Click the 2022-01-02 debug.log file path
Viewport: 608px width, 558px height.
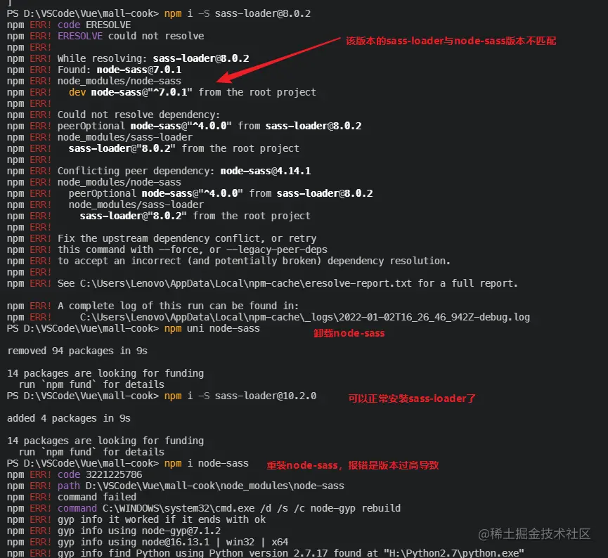[x=305, y=317]
